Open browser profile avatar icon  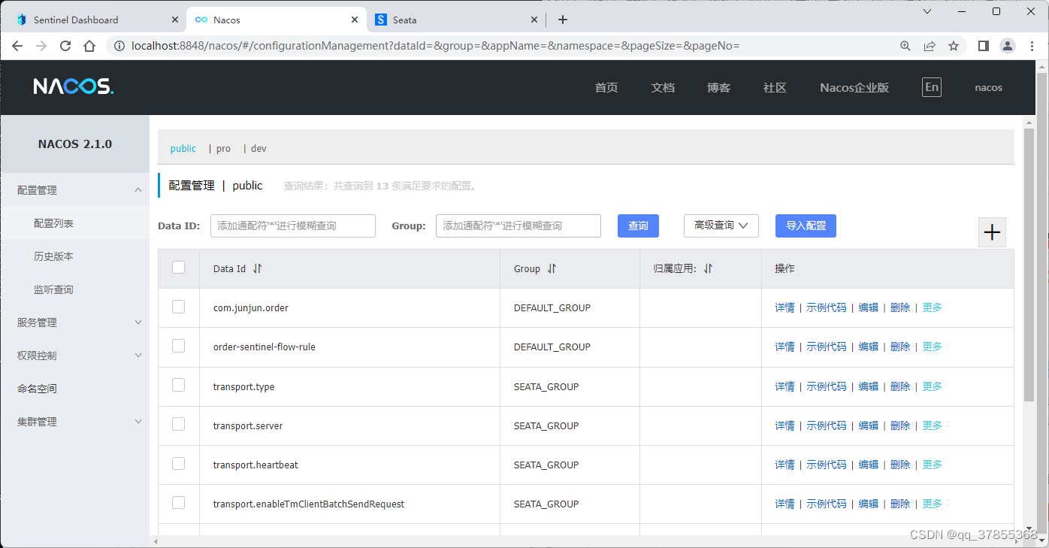(1007, 46)
